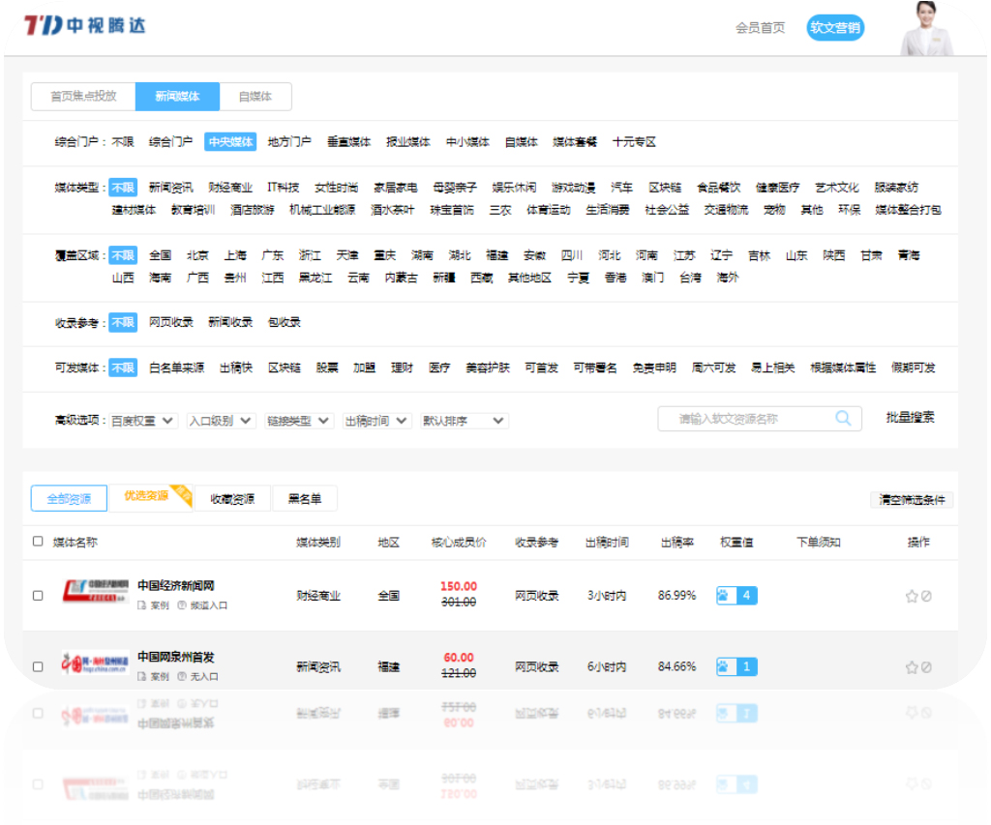
Task: Click the 清空筛选条件 button
Action: [x=912, y=500]
